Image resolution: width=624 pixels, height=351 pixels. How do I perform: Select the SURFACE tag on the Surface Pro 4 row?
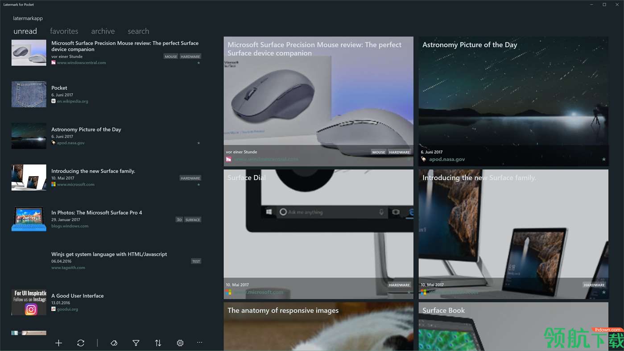pyautogui.click(x=193, y=220)
